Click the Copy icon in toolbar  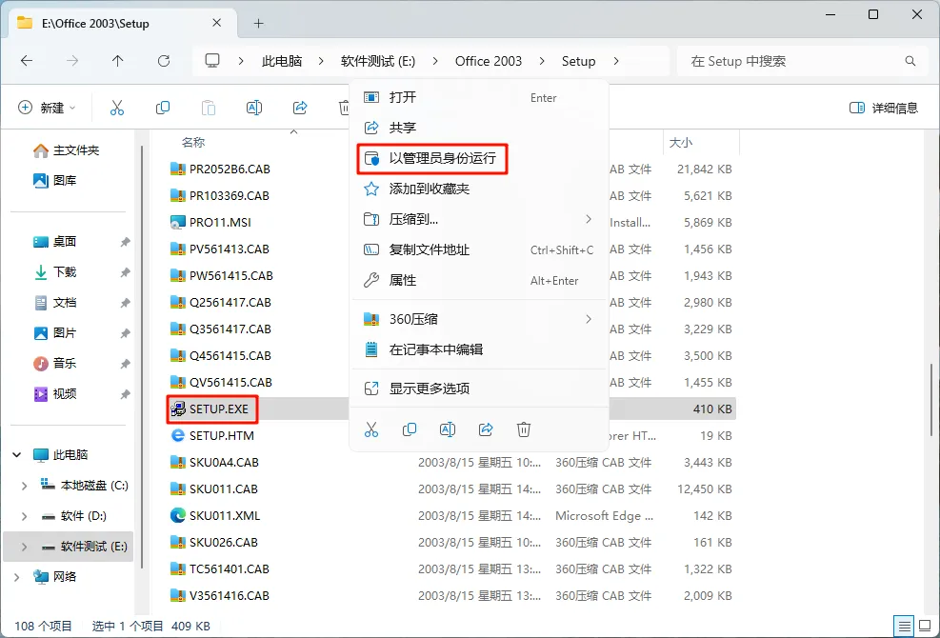coord(163,108)
